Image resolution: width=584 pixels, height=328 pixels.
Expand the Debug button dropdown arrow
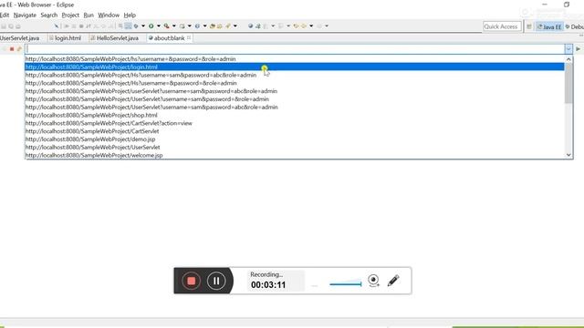coord(143,26)
